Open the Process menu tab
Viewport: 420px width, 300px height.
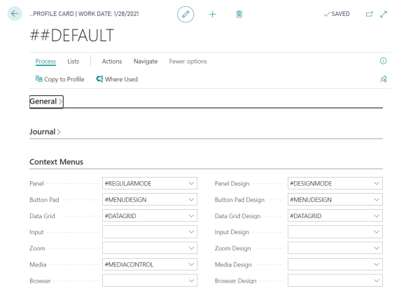[45, 62]
